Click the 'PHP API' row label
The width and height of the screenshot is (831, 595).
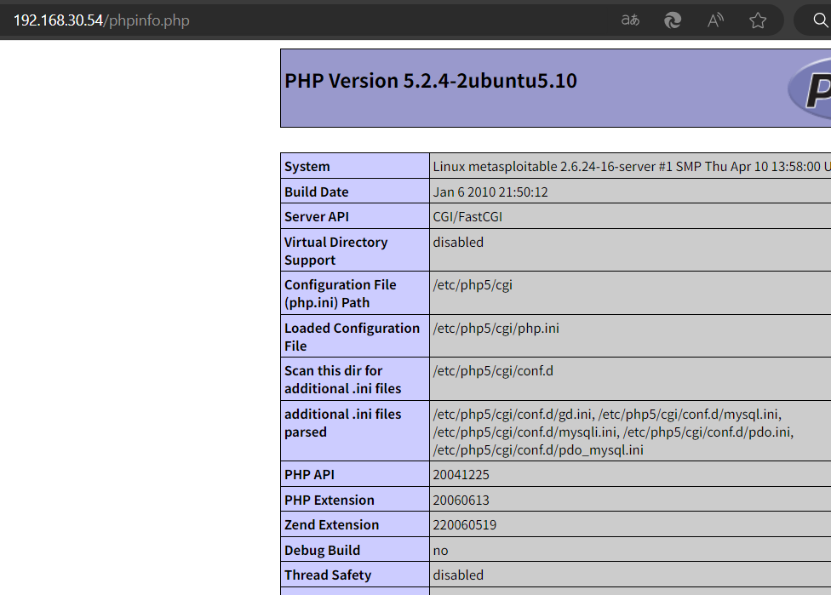pyautogui.click(x=309, y=475)
